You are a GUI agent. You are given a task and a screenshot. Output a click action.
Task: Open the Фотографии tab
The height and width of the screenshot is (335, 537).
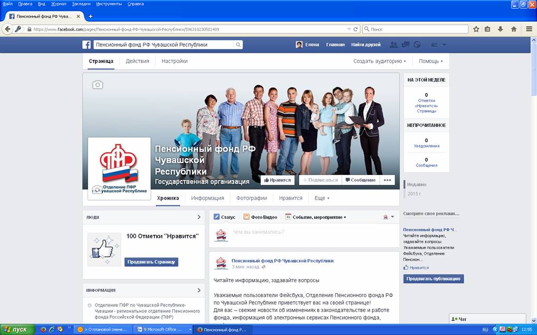(252, 198)
